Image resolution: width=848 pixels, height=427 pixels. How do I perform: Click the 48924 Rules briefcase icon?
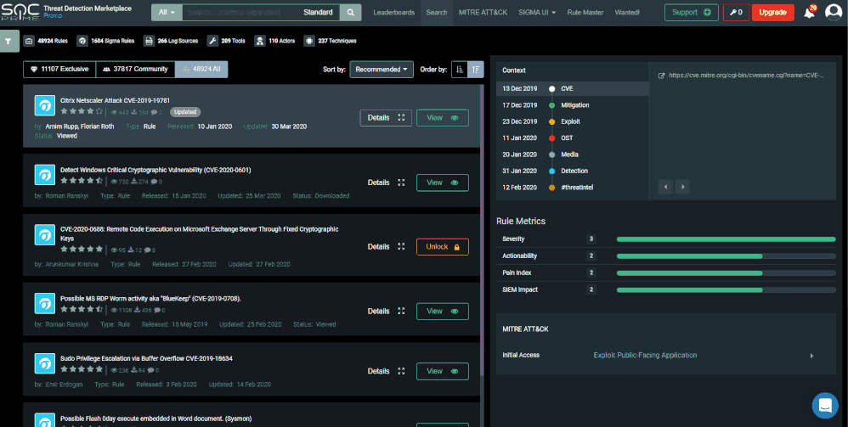[29, 41]
